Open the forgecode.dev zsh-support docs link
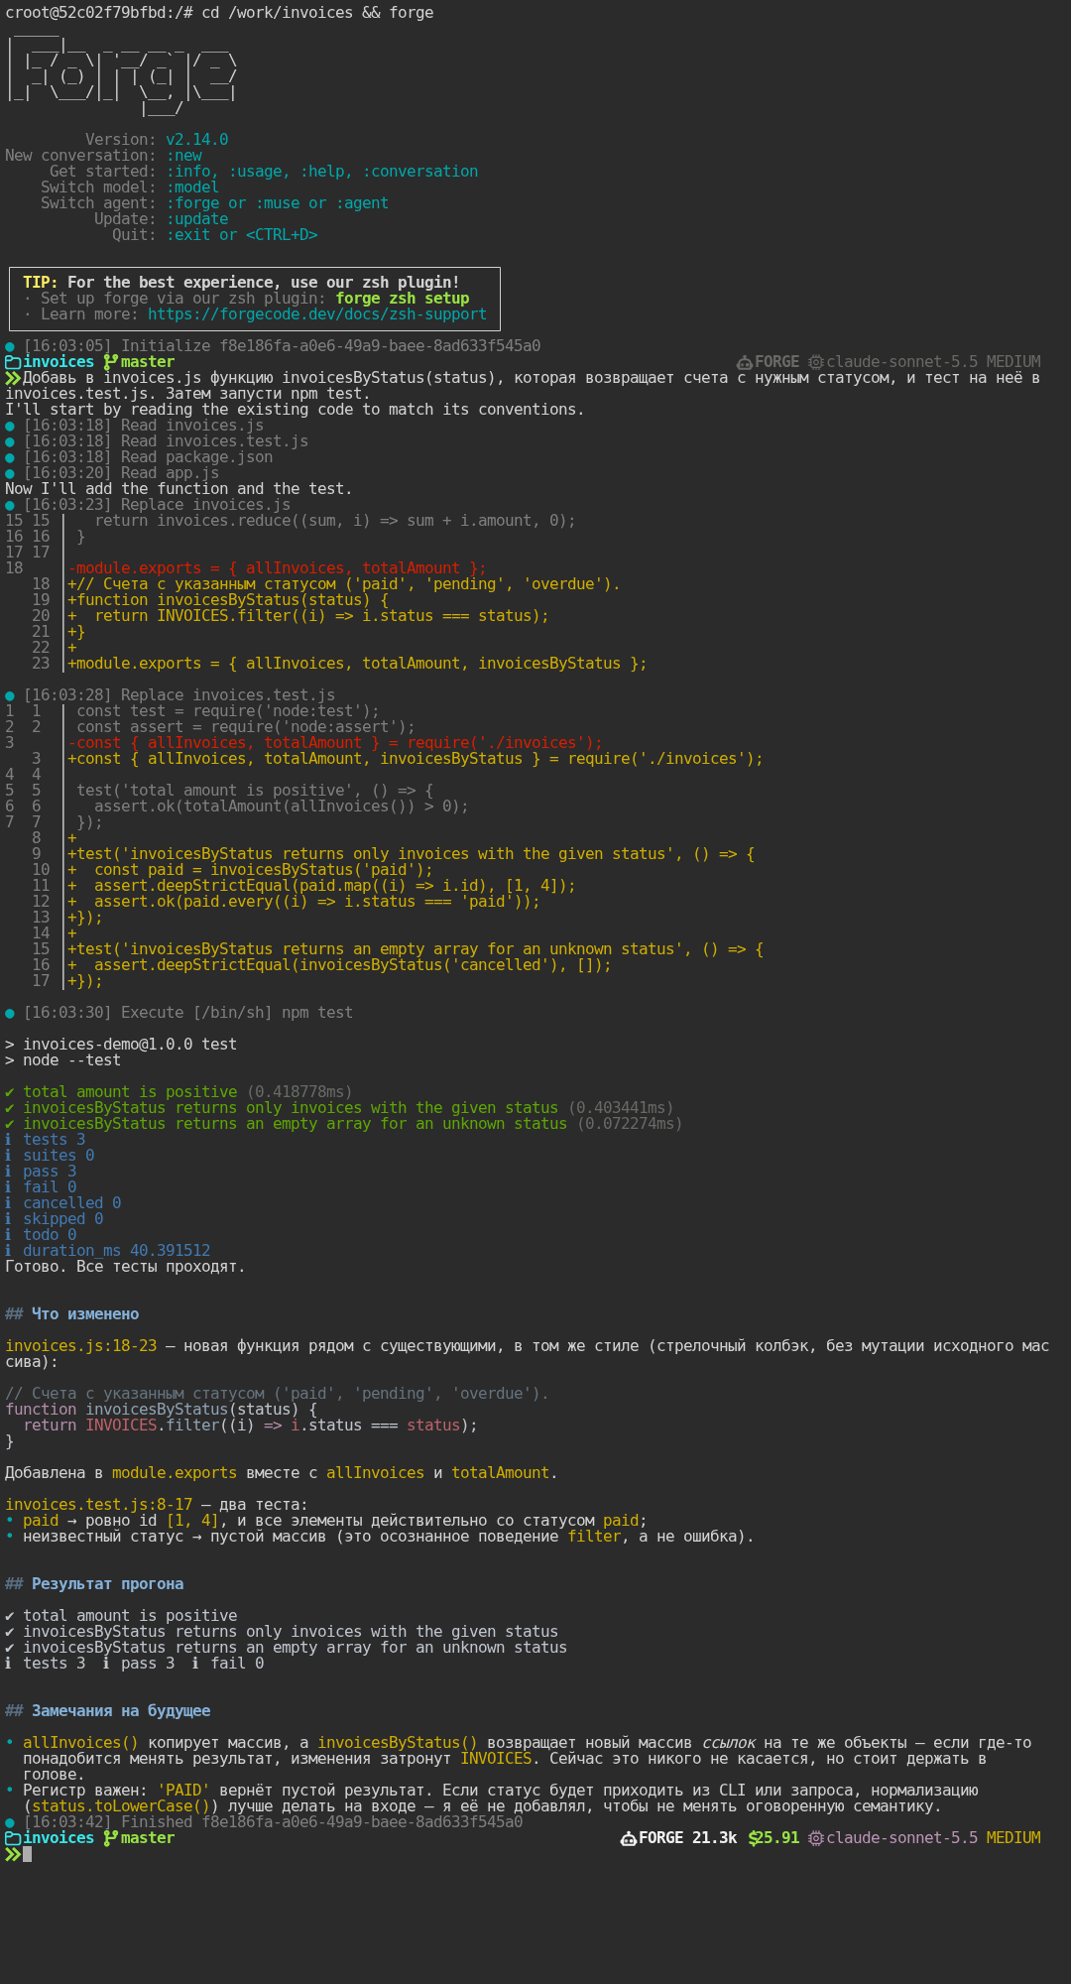This screenshot has width=1071, height=1984. pyautogui.click(x=317, y=314)
